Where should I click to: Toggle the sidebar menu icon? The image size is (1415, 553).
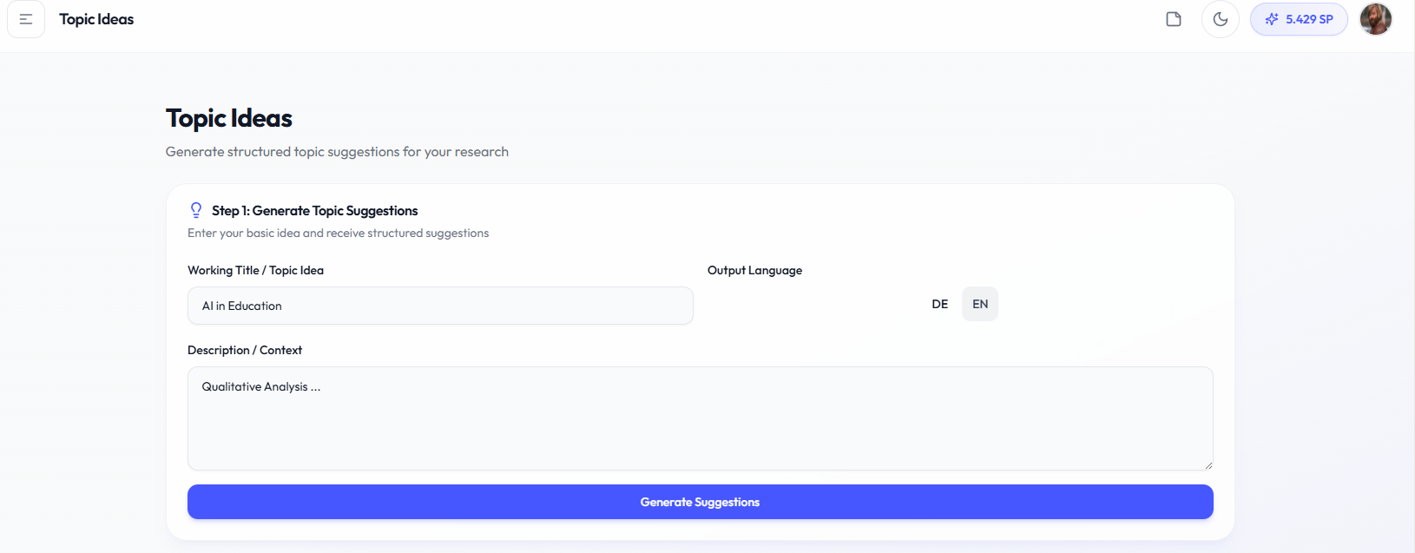point(26,19)
